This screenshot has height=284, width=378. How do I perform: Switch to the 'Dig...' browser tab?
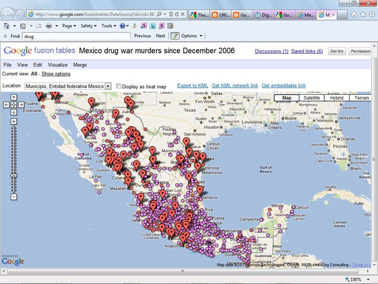point(263,15)
